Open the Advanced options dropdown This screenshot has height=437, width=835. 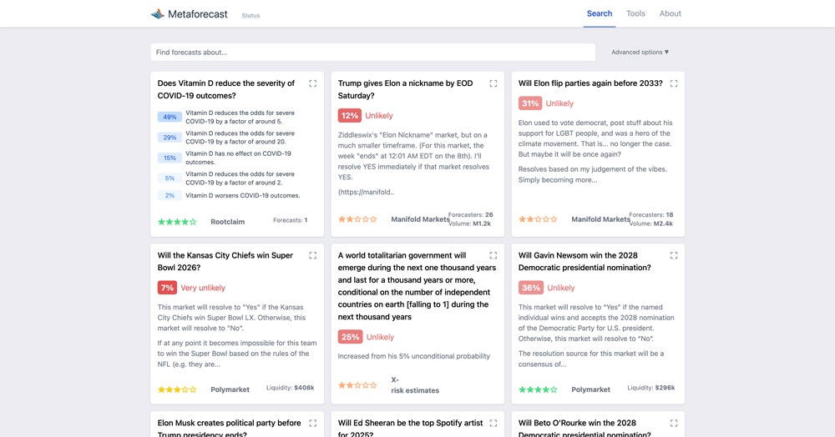640,53
